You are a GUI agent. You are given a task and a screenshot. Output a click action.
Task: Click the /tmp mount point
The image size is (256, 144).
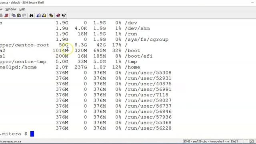[x=131, y=62]
